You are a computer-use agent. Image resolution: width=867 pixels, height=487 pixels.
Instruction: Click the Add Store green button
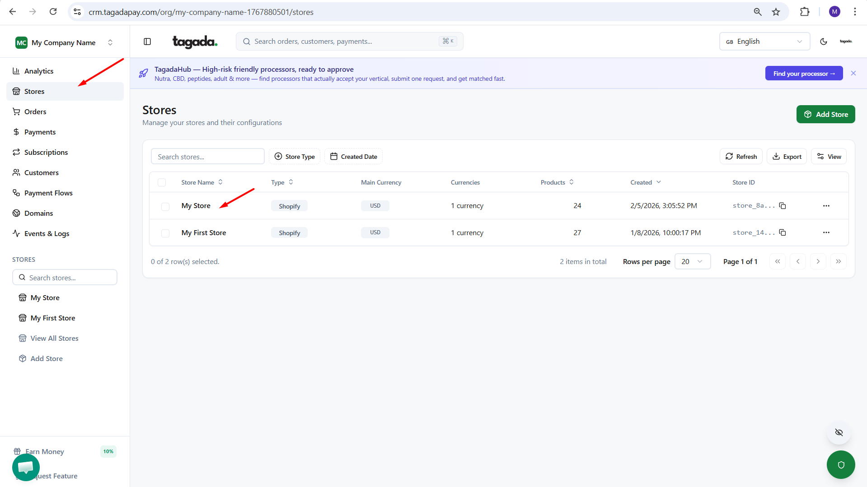pos(825,114)
